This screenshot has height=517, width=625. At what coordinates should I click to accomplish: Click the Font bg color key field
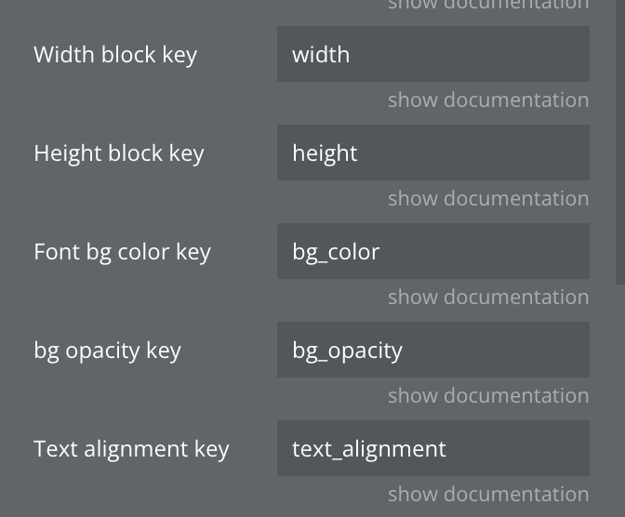[432, 251]
